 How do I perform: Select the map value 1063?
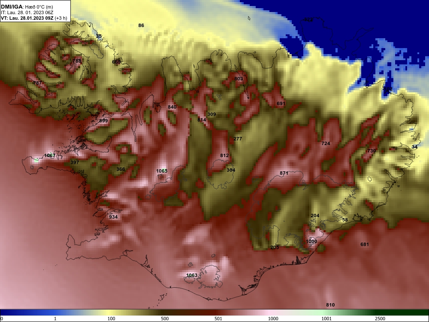[192, 275]
